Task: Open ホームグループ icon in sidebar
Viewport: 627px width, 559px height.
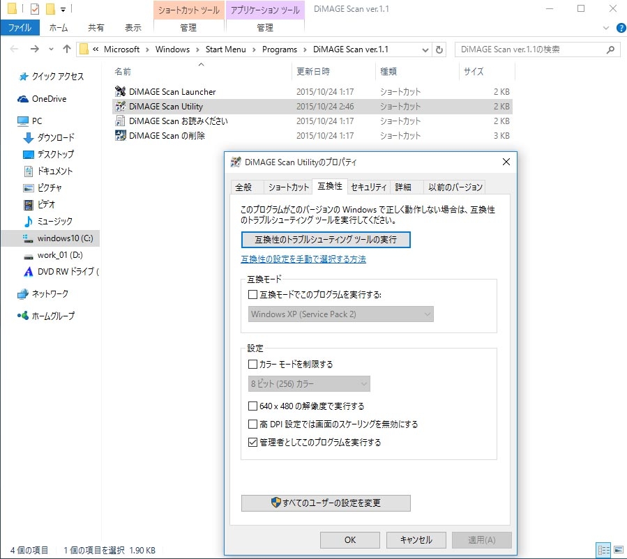Action: (x=23, y=316)
